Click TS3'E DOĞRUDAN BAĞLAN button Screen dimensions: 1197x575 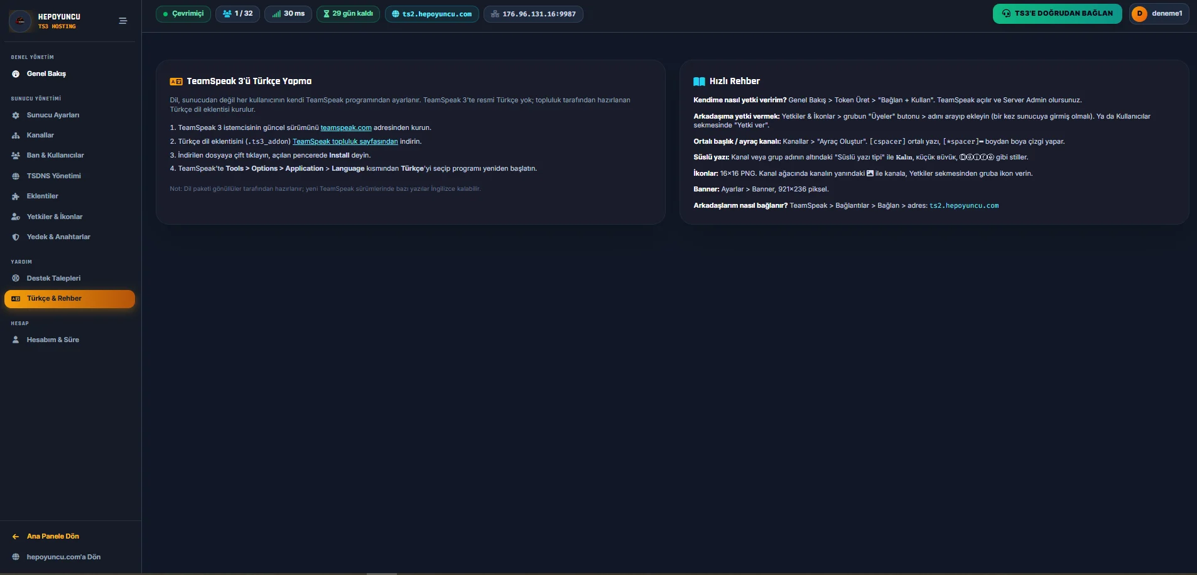click(x=1058, y=13)
